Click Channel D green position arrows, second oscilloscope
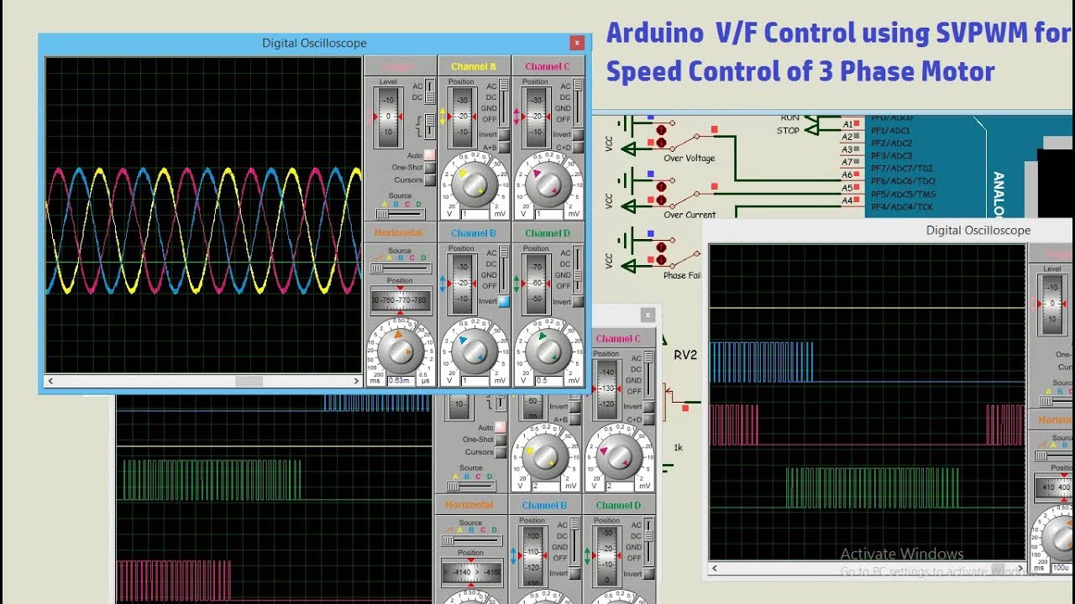The width and height of the screenshot is (1075, 604). pos(587,556)
